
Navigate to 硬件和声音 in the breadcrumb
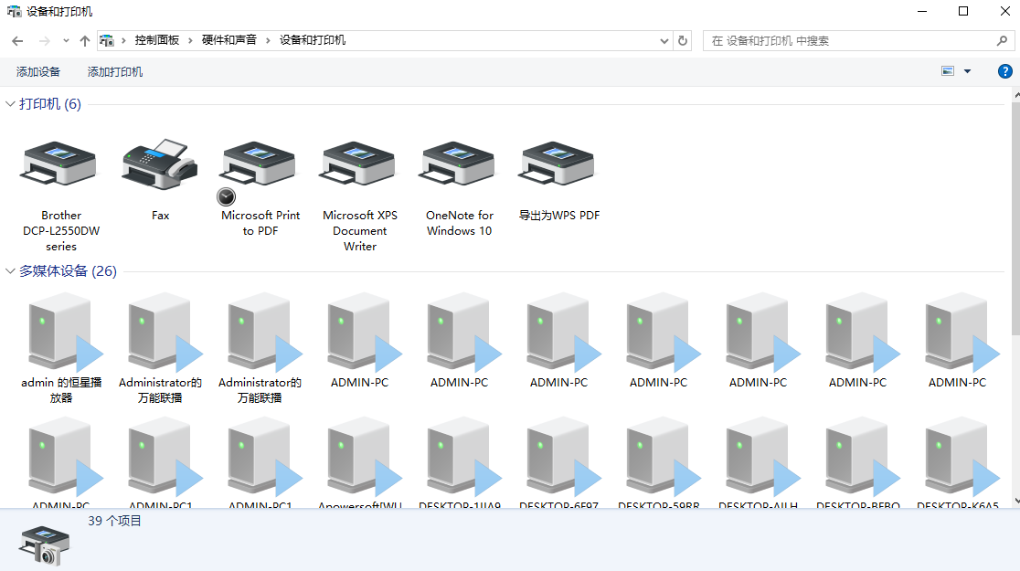coord(228,40)
